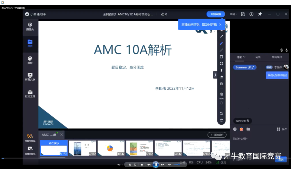Toggle the microphone icon above the chat

pyautogui.click(x=287, y=50)
